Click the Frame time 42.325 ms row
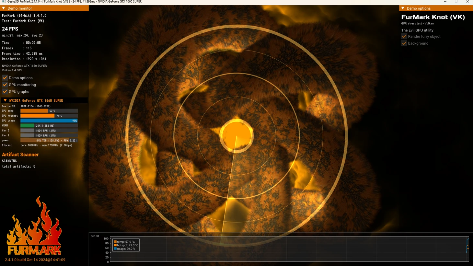The height and width of the screenshot is (266, 473). [x=22, y=54]
